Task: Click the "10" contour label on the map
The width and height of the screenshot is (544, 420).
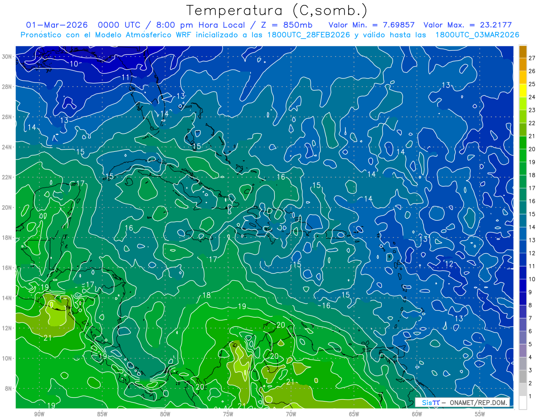Action: pyautogui.click(x=74, y=64)
